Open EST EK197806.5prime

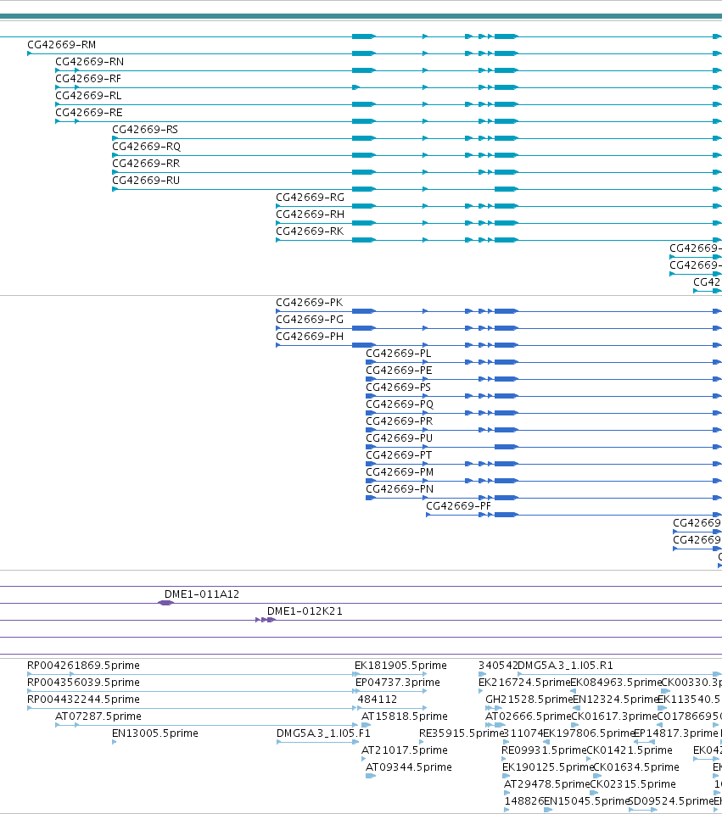[589, 733]
